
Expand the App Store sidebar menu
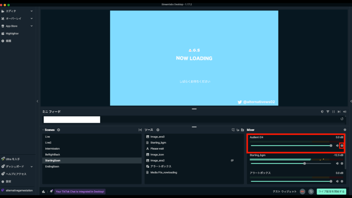coord(32,26)
